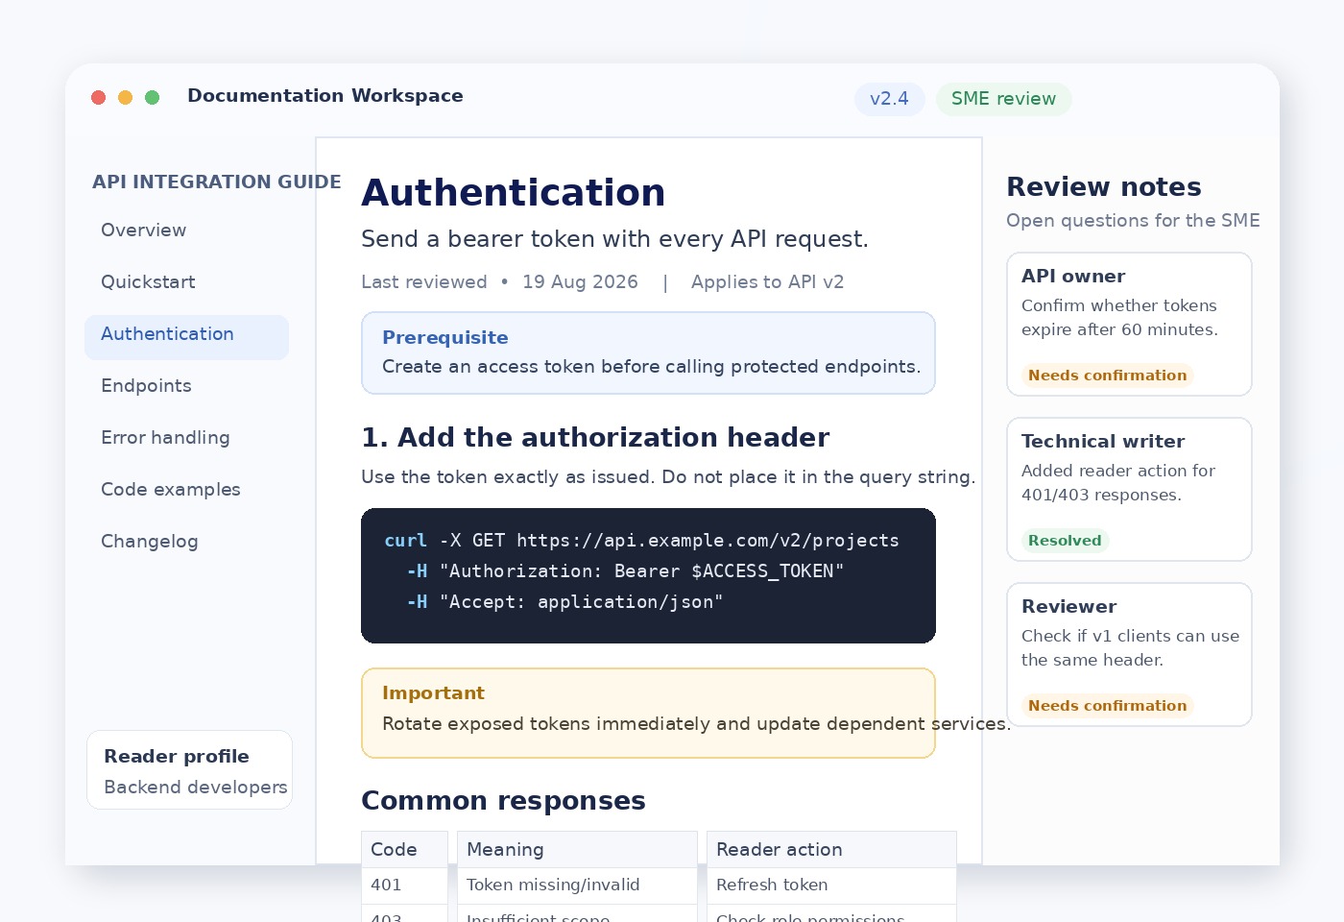The image size is (1344, 922).
Task: Open the Endpoints section
Action: coord(146,386)
